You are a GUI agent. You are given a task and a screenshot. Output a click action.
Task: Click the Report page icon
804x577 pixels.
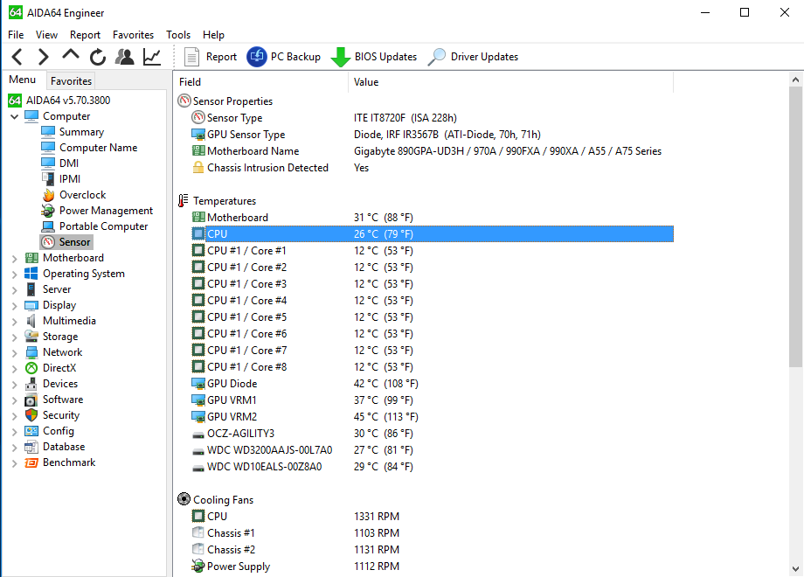191,57
